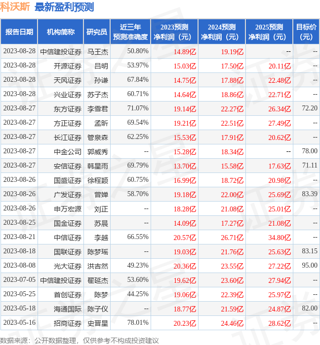Select the 2023预测净利润 column header
This screenshot has height=345, width=320.
(174, 32)
